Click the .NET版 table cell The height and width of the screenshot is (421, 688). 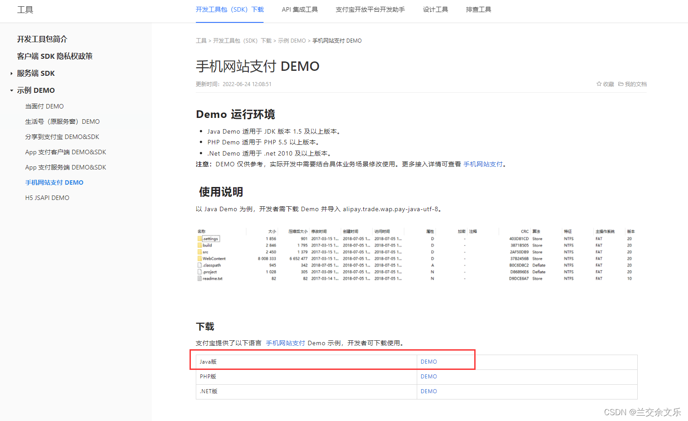click(306, 392)
